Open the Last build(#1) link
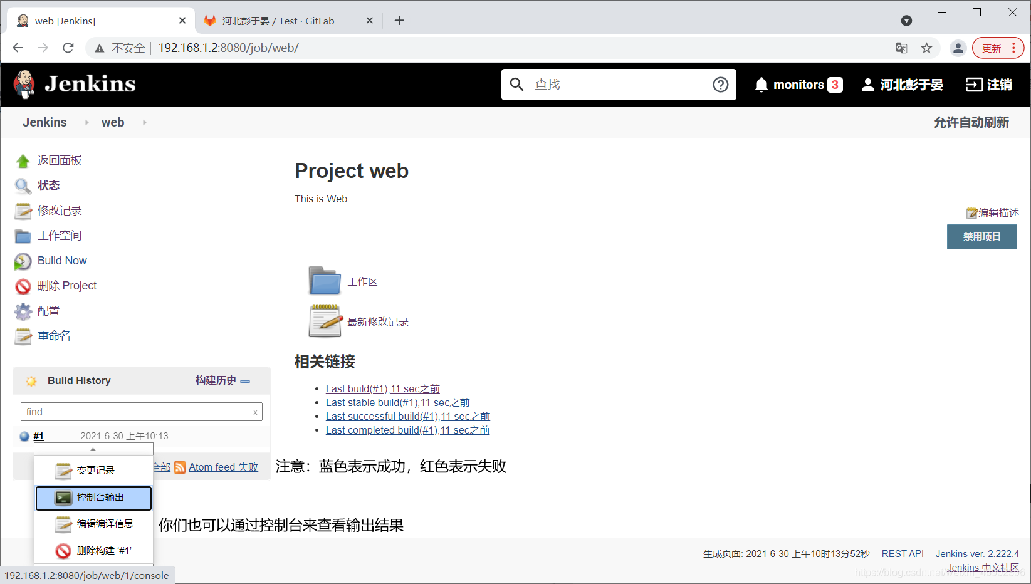 point(383,389)
